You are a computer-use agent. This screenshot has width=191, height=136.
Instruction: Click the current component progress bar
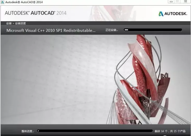153,30
